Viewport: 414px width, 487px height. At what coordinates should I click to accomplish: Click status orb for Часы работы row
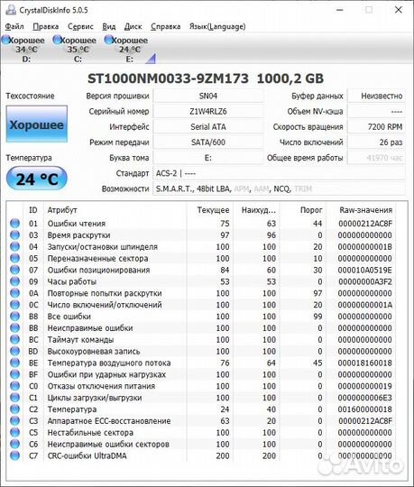(14, 281)
